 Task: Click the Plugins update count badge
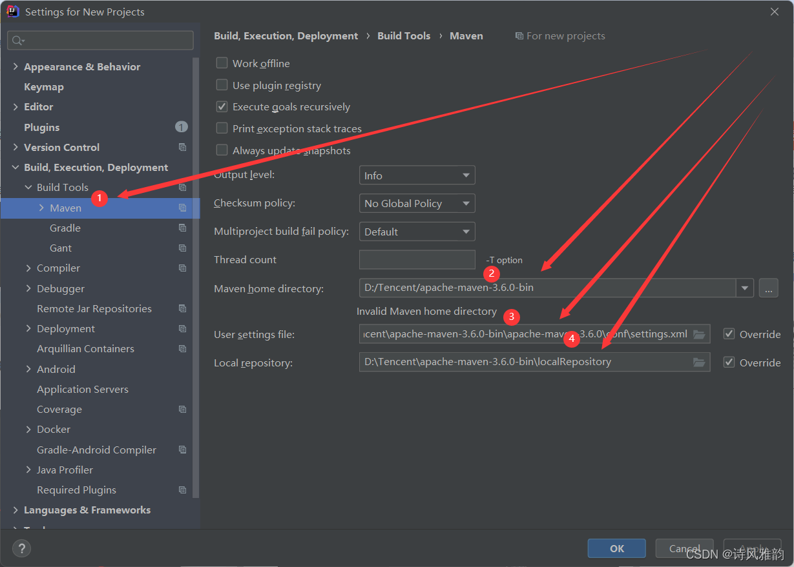coord(182,127)
